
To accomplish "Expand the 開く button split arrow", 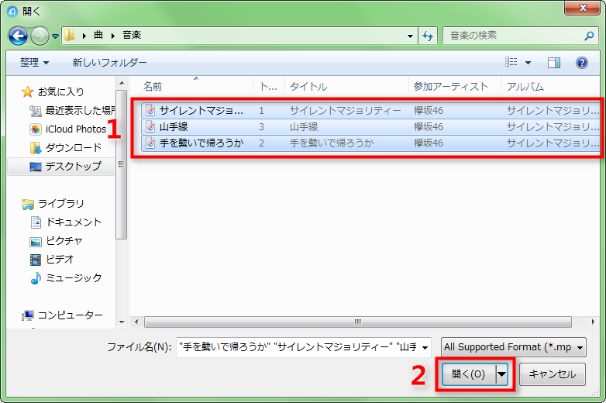I will (501, 374).
